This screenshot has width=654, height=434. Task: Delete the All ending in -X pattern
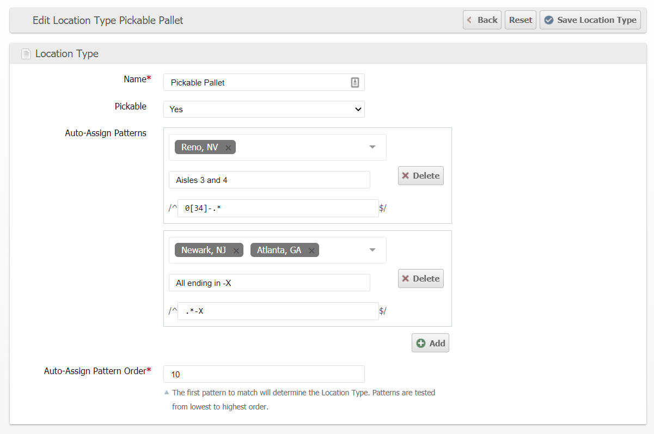(x=420, y=278)
